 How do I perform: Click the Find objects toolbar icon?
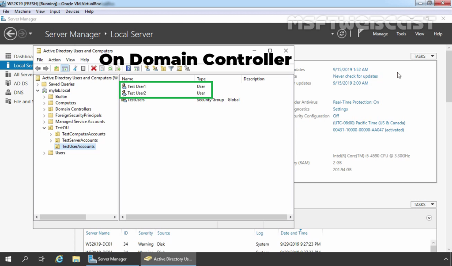coord(179,68)
